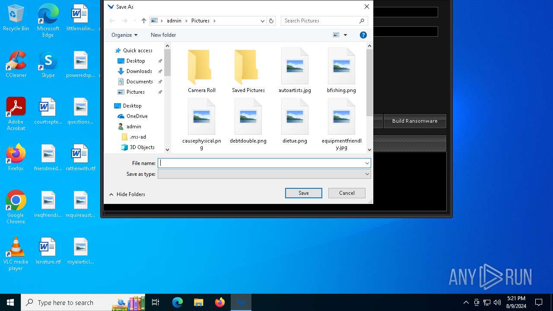Open VLC media player shortcut

pyautogui.click(x=16, y=254)
